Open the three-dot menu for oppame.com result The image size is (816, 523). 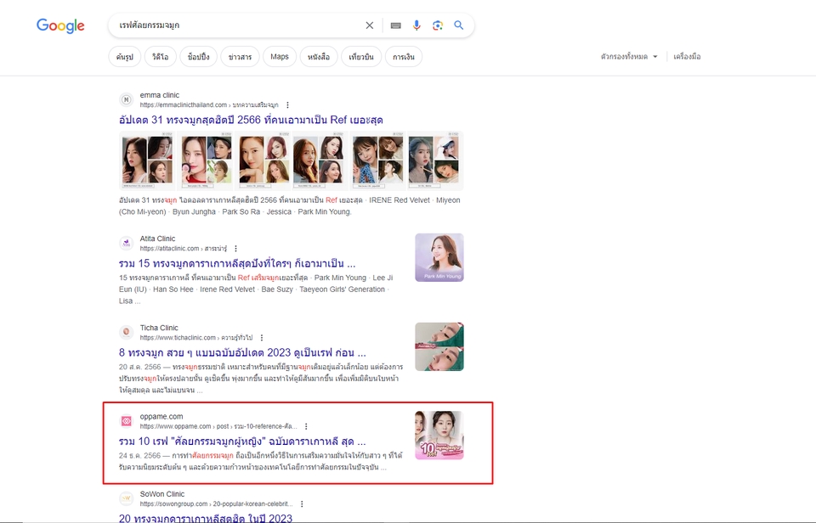pos(306,426)
